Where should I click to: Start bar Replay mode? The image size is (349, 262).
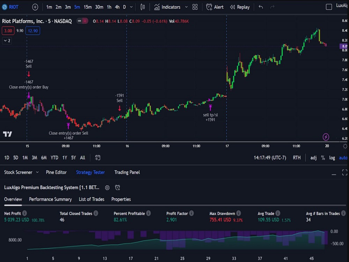coord(240,7)
